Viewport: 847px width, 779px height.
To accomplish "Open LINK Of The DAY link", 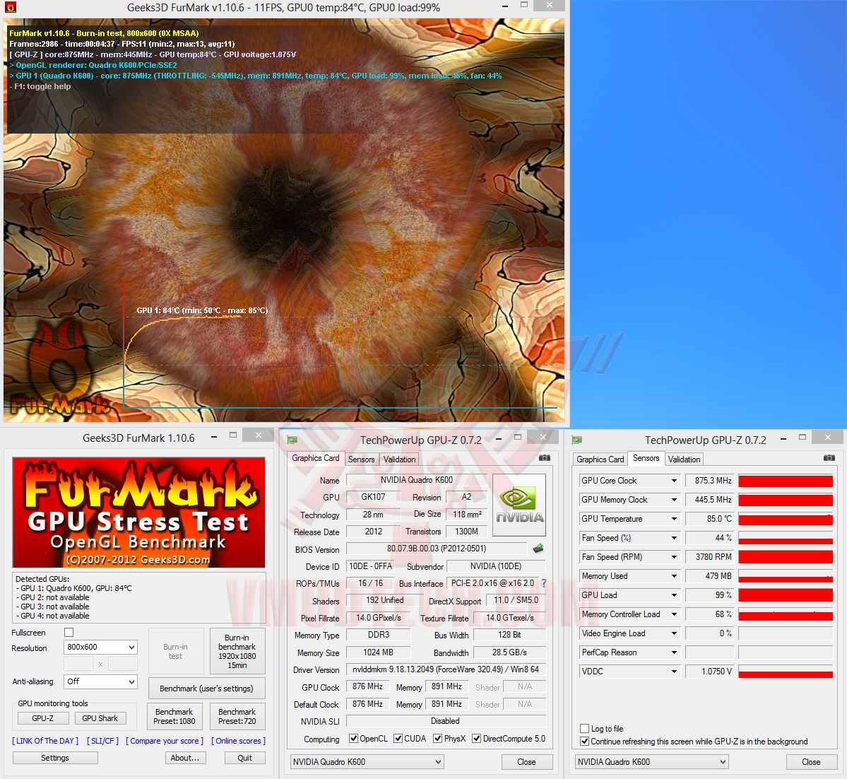I will click(x=45, y=741).
